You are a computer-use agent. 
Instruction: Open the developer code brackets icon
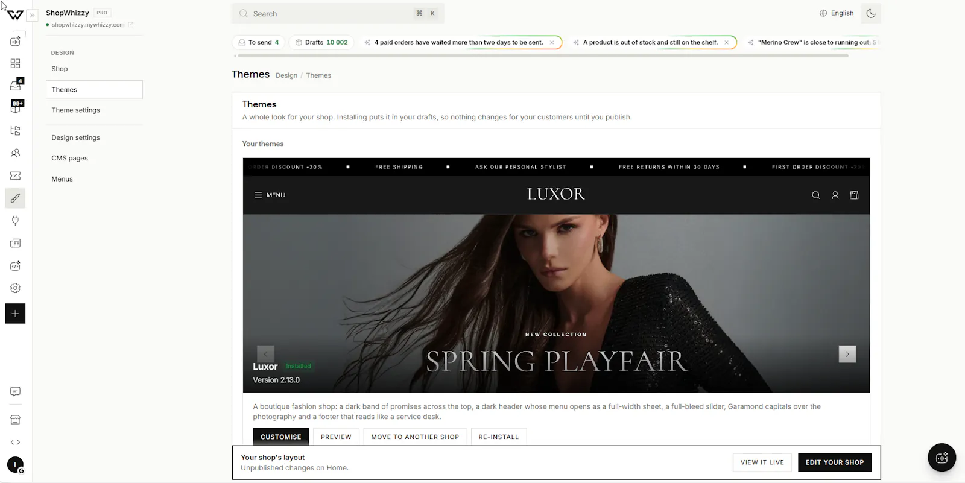(15, 442)
